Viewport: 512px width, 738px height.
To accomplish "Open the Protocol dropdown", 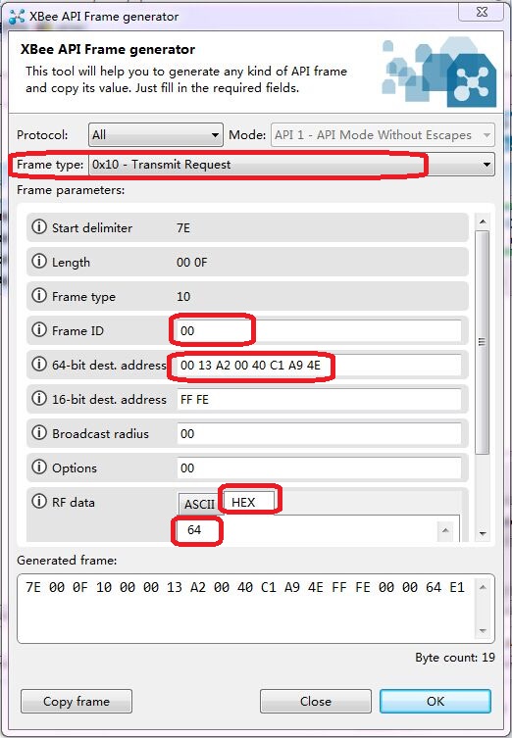I will click(155, 135).
